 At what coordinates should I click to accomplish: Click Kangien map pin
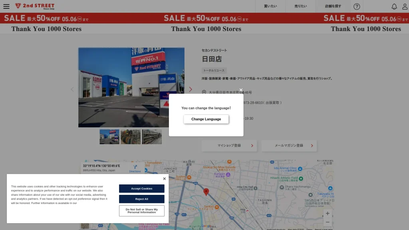[228, 175]
